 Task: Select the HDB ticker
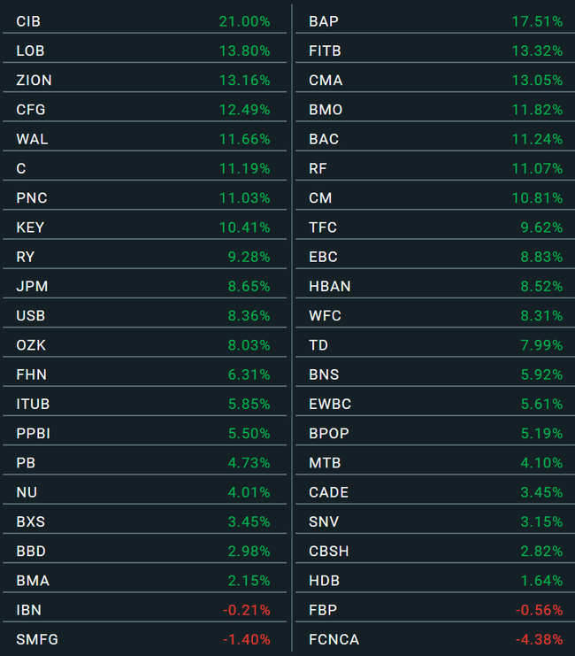(x=324, y=581)
